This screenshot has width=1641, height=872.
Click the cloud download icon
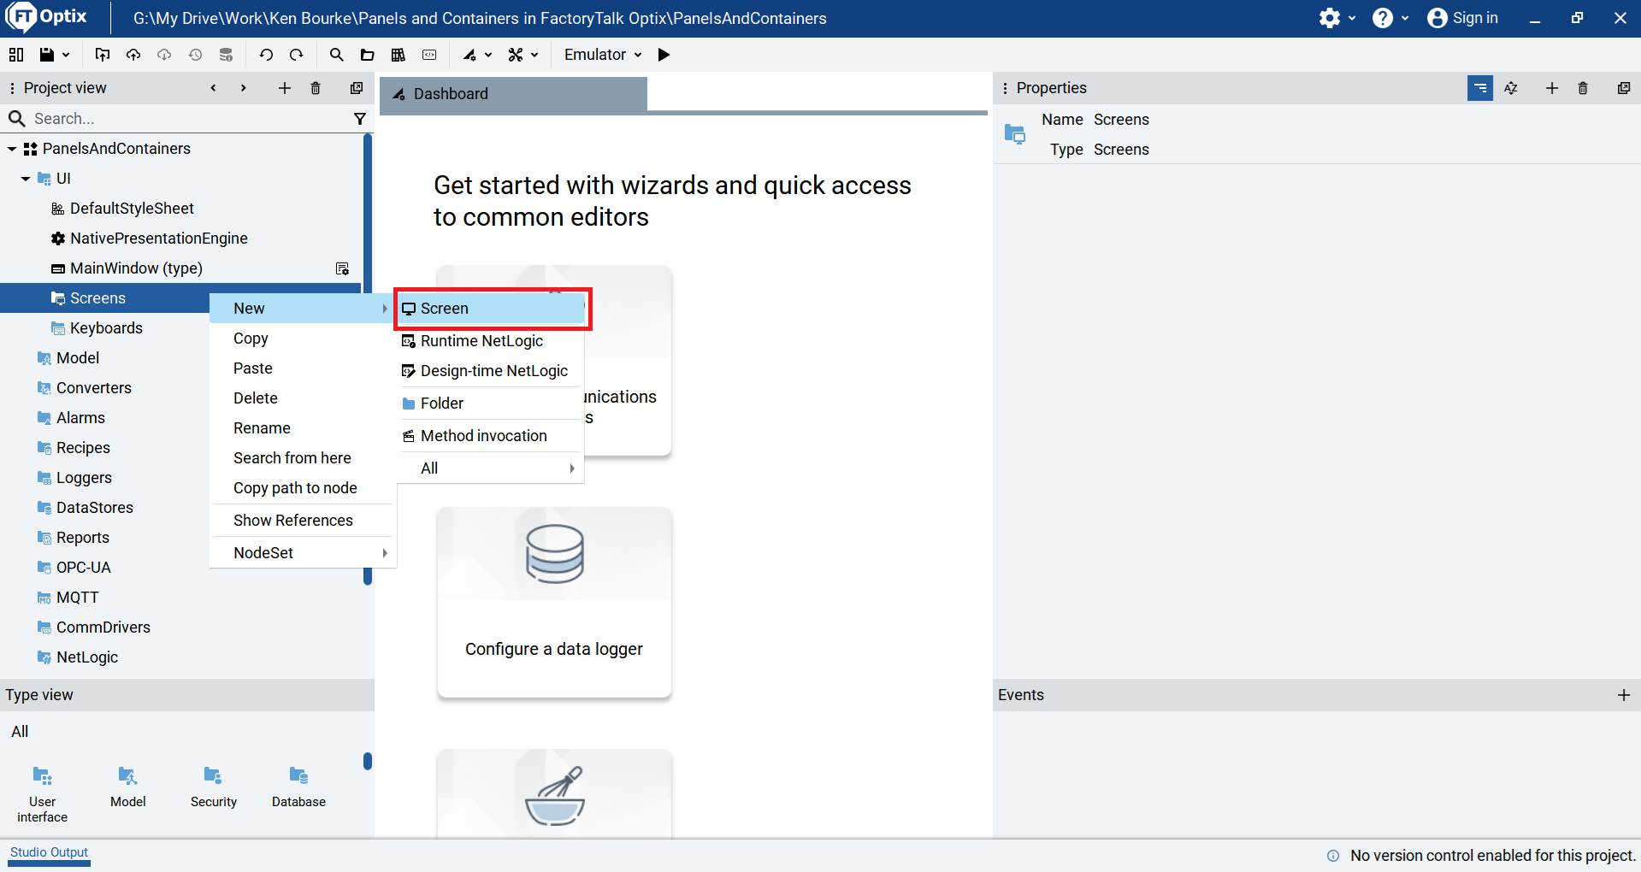[x=164, y=55]
